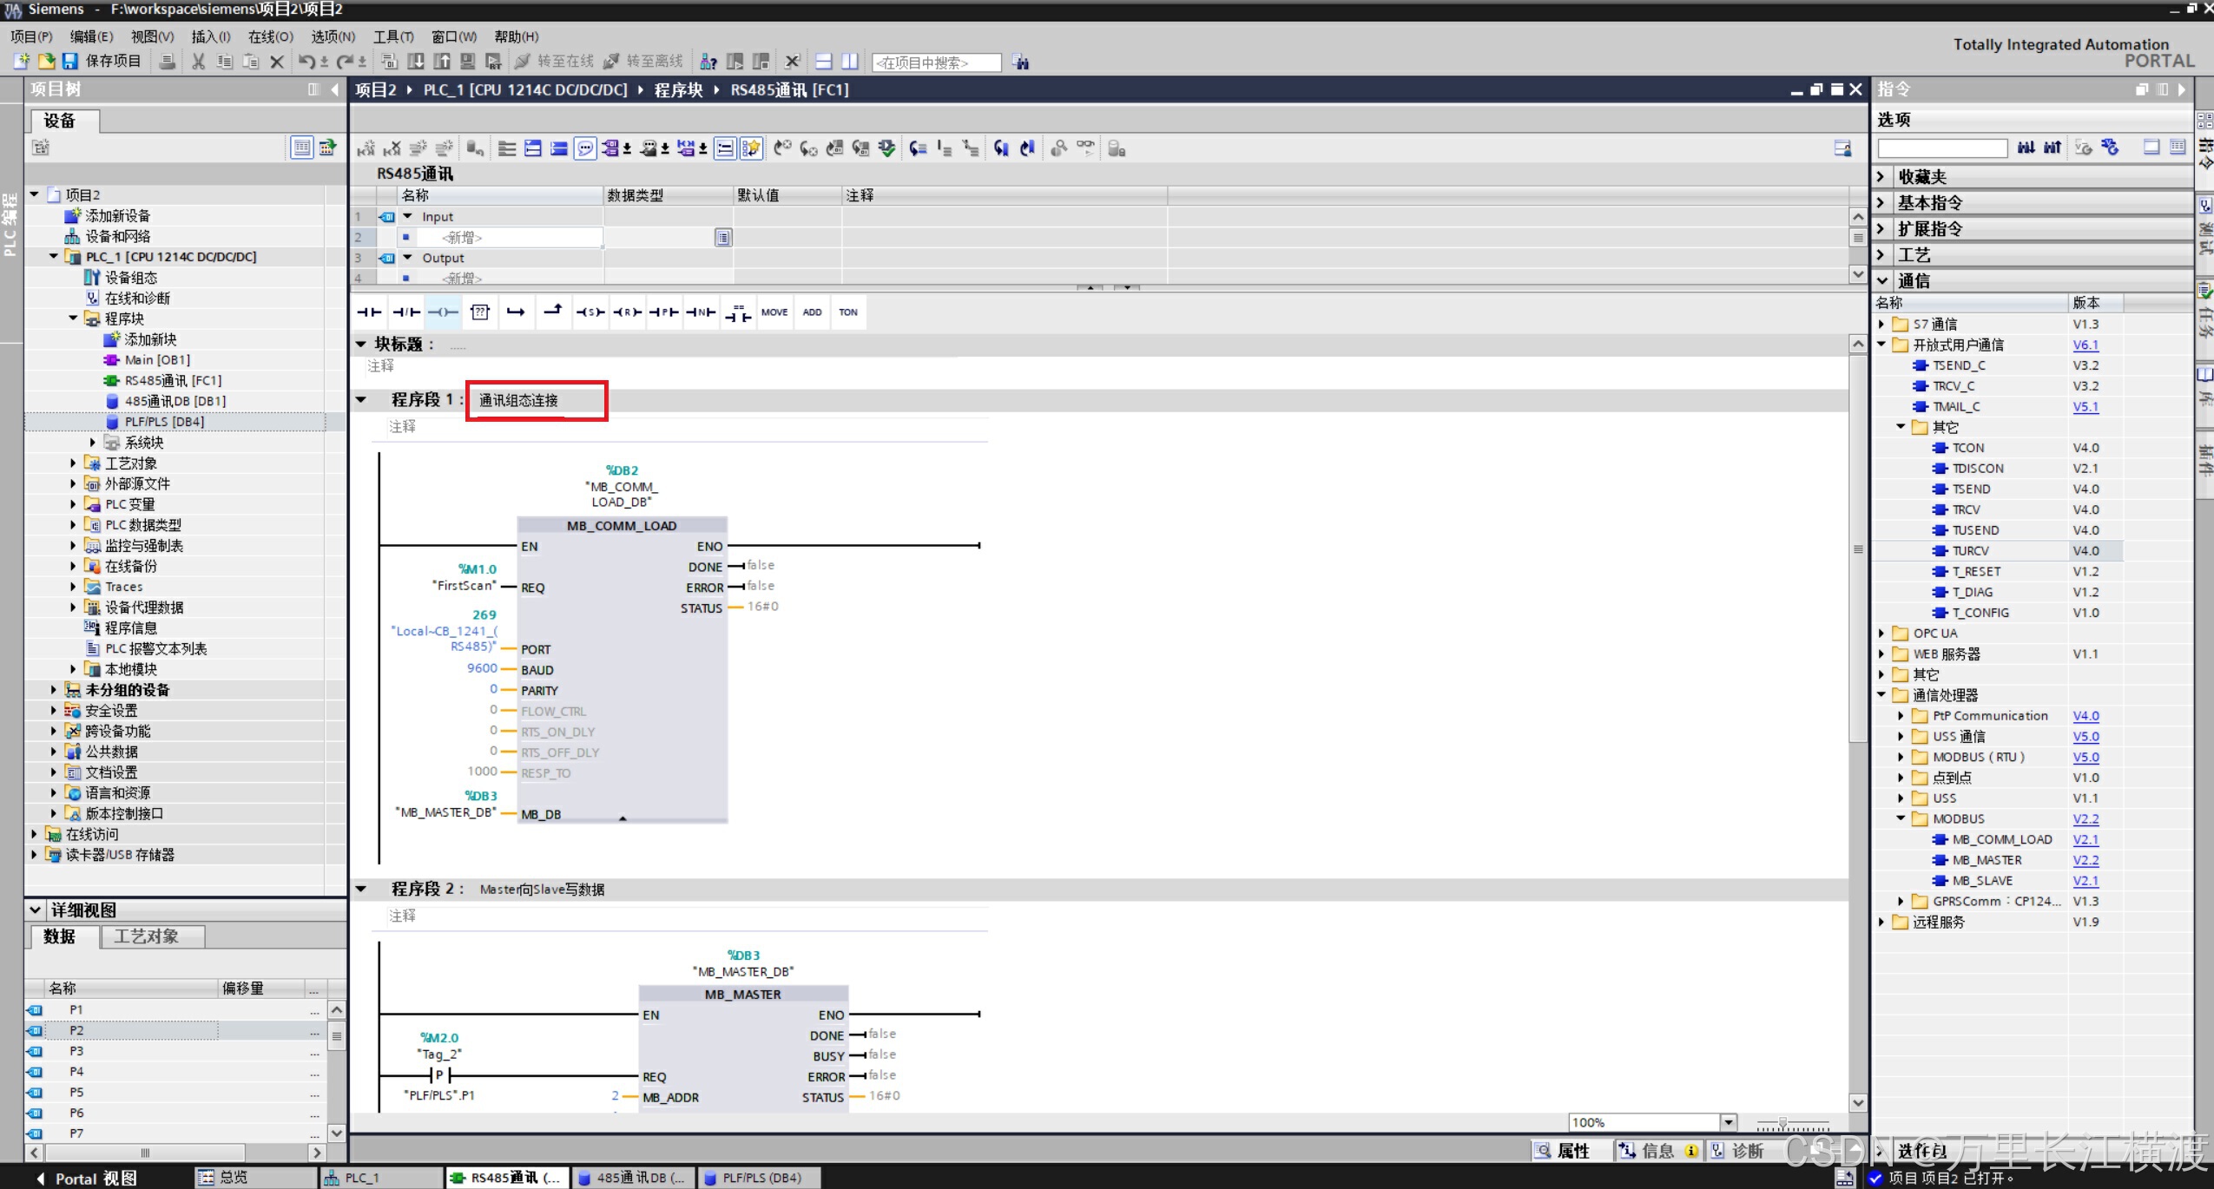Open Portal 视图 at bottom left

click(87, 1178)
